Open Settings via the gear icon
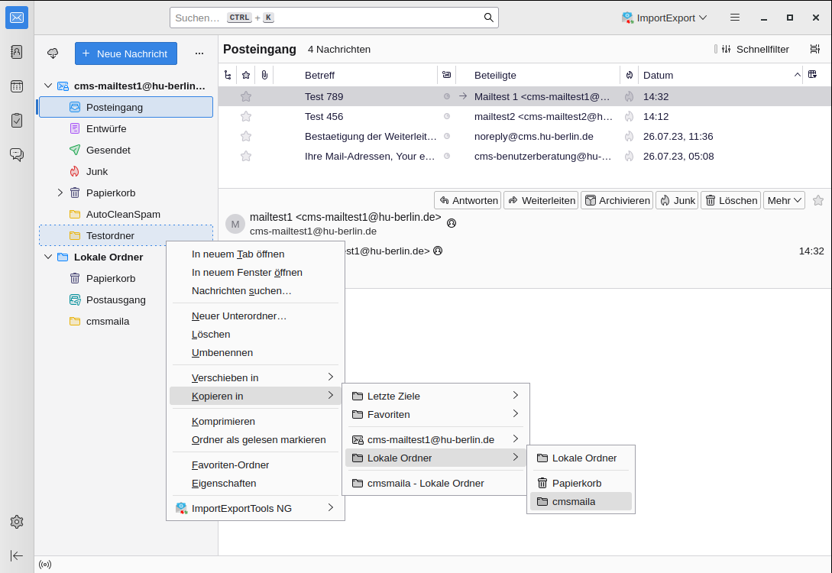The image size is (832, 573). point(17,522)
